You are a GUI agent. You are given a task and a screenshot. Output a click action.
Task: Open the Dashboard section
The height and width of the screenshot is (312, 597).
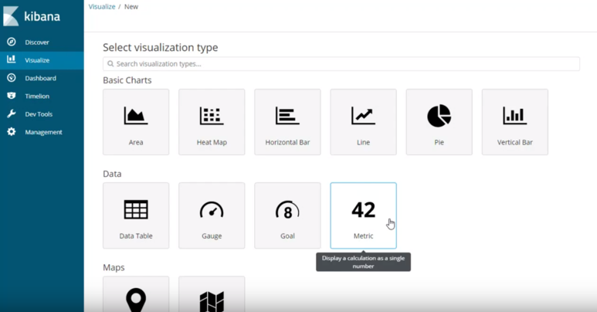pos(40,78)
